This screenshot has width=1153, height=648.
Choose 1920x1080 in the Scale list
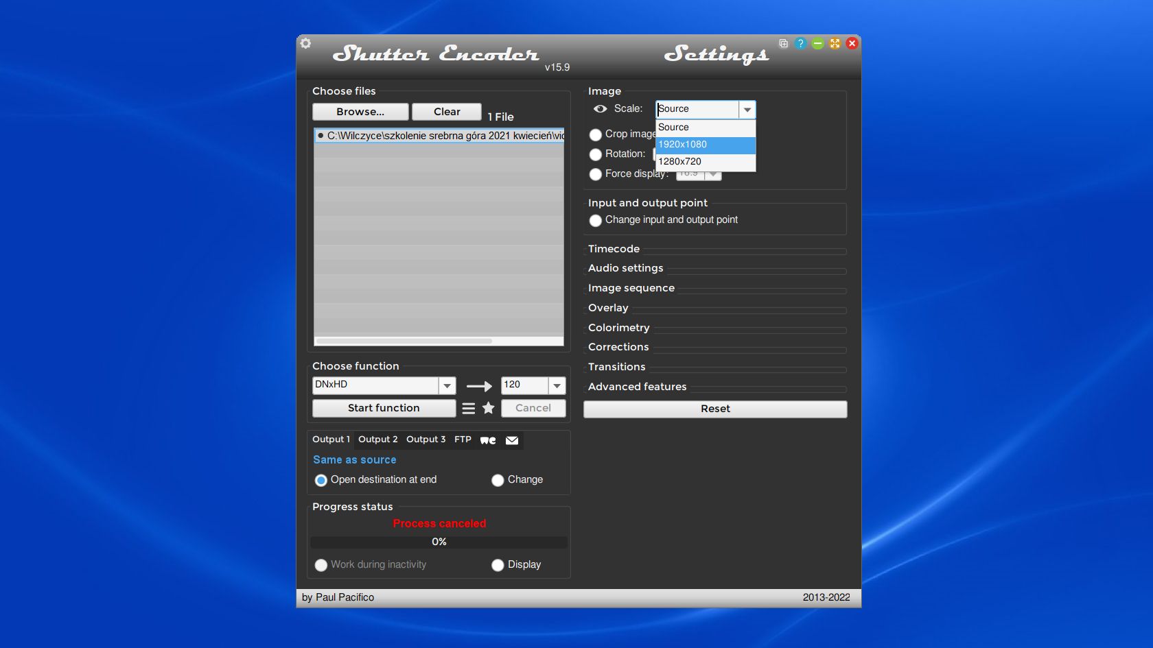[x=706, y=145]
